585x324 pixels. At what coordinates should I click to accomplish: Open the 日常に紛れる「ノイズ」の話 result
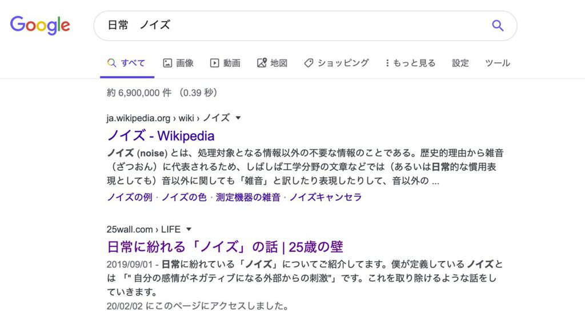[x=225, y=247]
